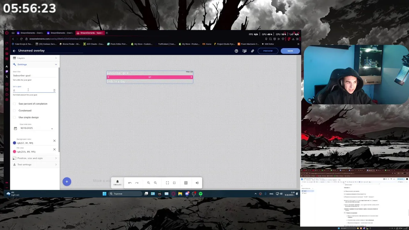Zoom out of the canvas
The height and width of the screenshot is (230, 409).
[x=155, y=183]
